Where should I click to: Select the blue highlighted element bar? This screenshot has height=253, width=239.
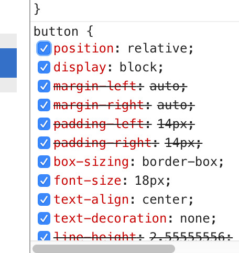click(x=8, y=63)
